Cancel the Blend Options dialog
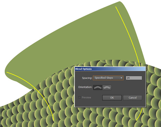The width and height of the screenshot is (161, 127). (133, 98)
